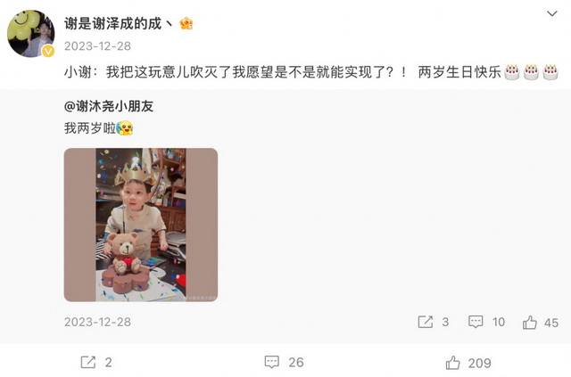Screen dimensions: 571x377
Task: Click the repost icon on quoted post
Action: click(x=426, y=322)
